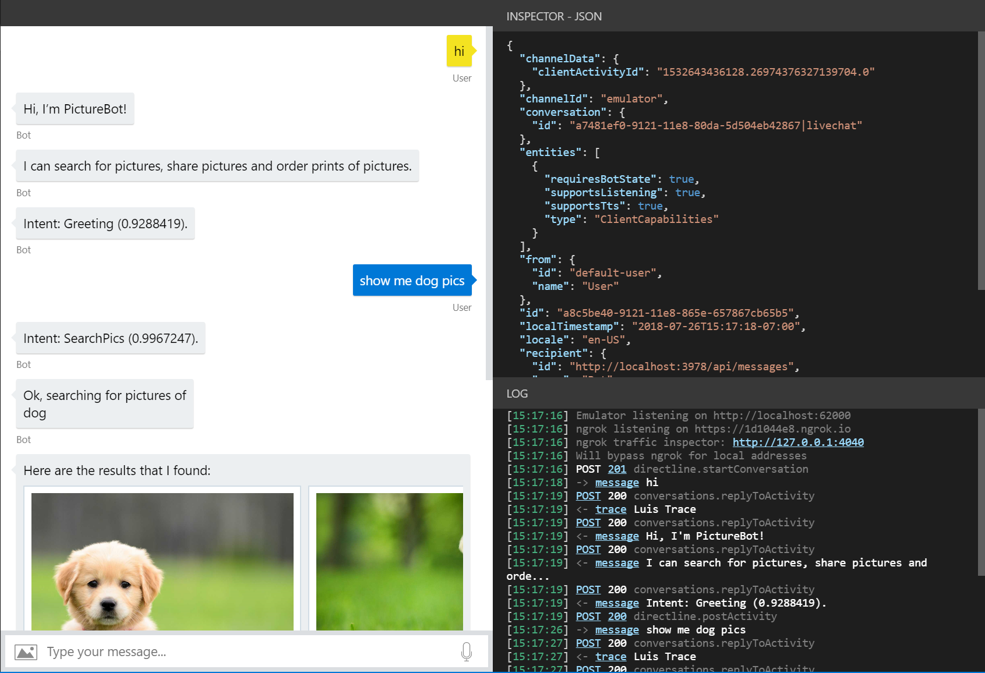Image resolution: width=985 pixels, height=673 pixels.
Task: Click 'Will bypass ngrok for local addresses' log line
Action: (691, 456)
